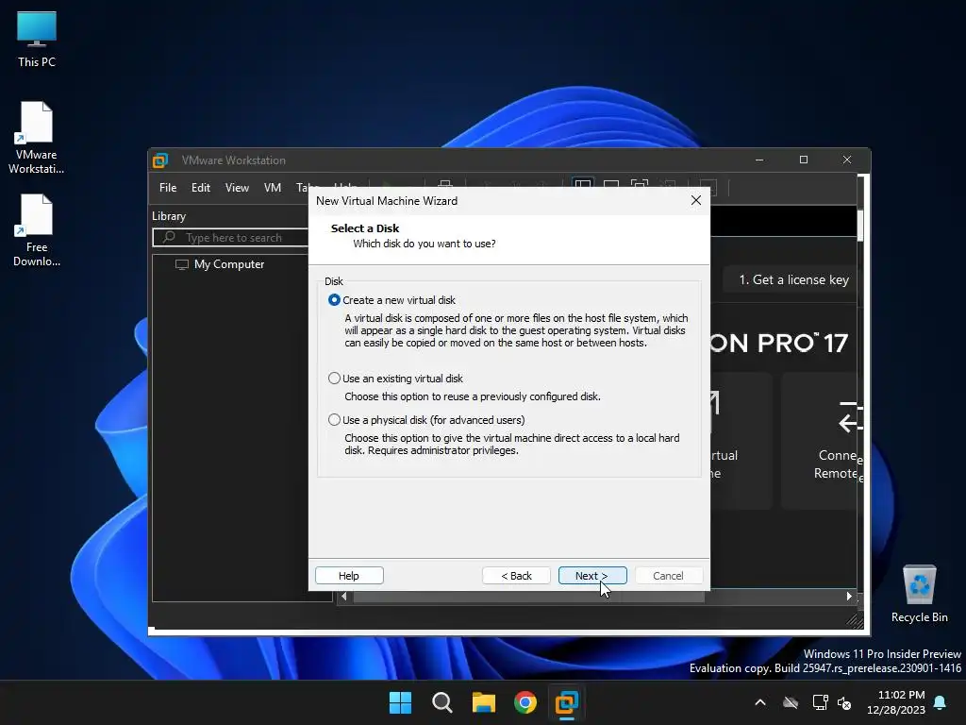
Task: Open the clock and date flyout
Action: click(x=895, y=702)
